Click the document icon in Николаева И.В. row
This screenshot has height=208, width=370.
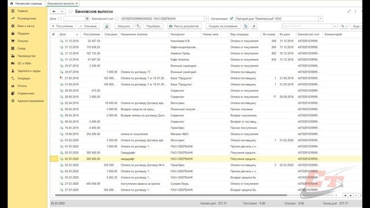coord(61,41)
